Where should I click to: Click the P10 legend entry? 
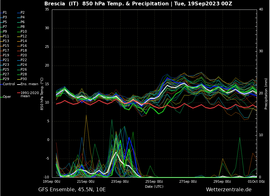point(22,32)
